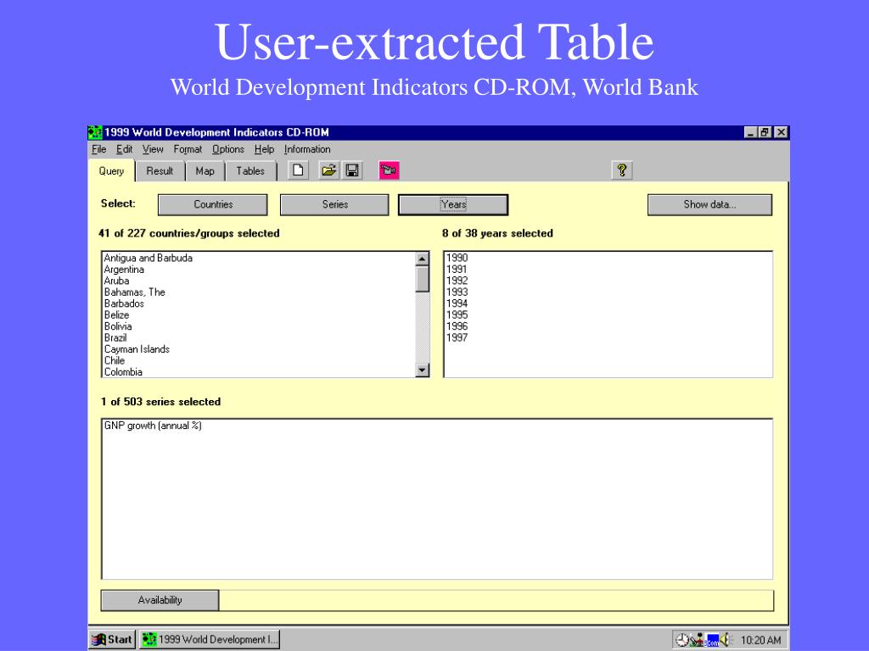Image resolution: width=869 pixels, height=651 pixels.
Task: Select year 1994 in the years list
Action: 457,303
